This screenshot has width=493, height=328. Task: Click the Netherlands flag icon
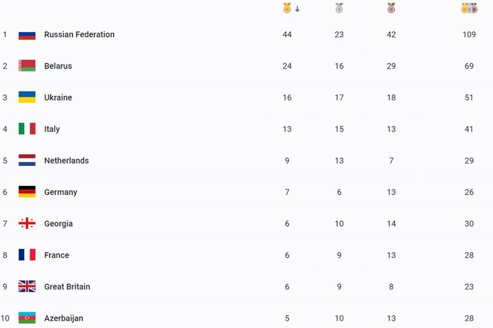pos(27,161)
